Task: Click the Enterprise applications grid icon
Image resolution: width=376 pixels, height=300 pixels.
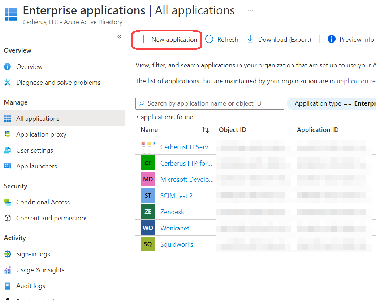Action: pos(11,14)
